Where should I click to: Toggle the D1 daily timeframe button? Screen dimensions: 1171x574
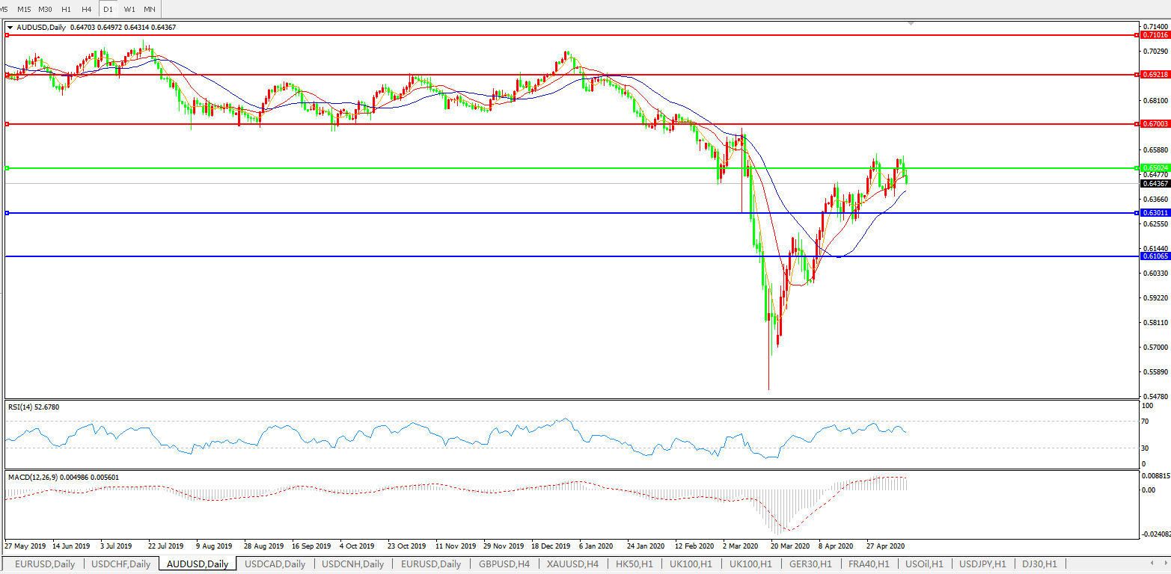(x=108, y=9)
